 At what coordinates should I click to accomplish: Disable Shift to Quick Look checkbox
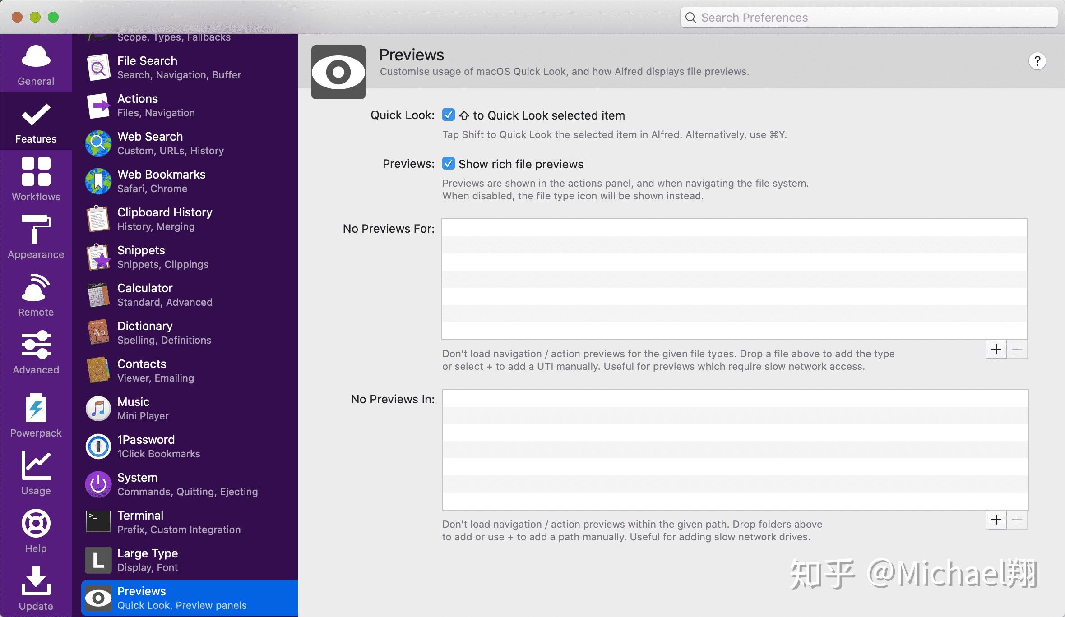(x=448, y=115)
